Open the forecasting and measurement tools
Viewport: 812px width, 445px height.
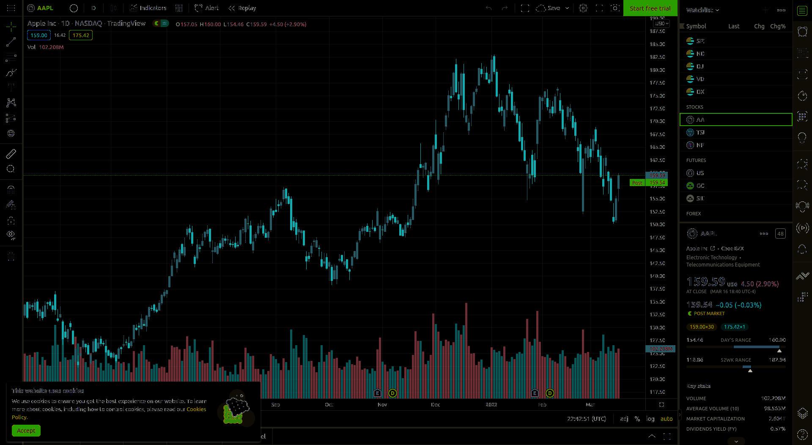(11, 118)
